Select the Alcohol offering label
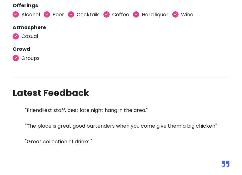242x175 pixels. [x=30, y=15]
